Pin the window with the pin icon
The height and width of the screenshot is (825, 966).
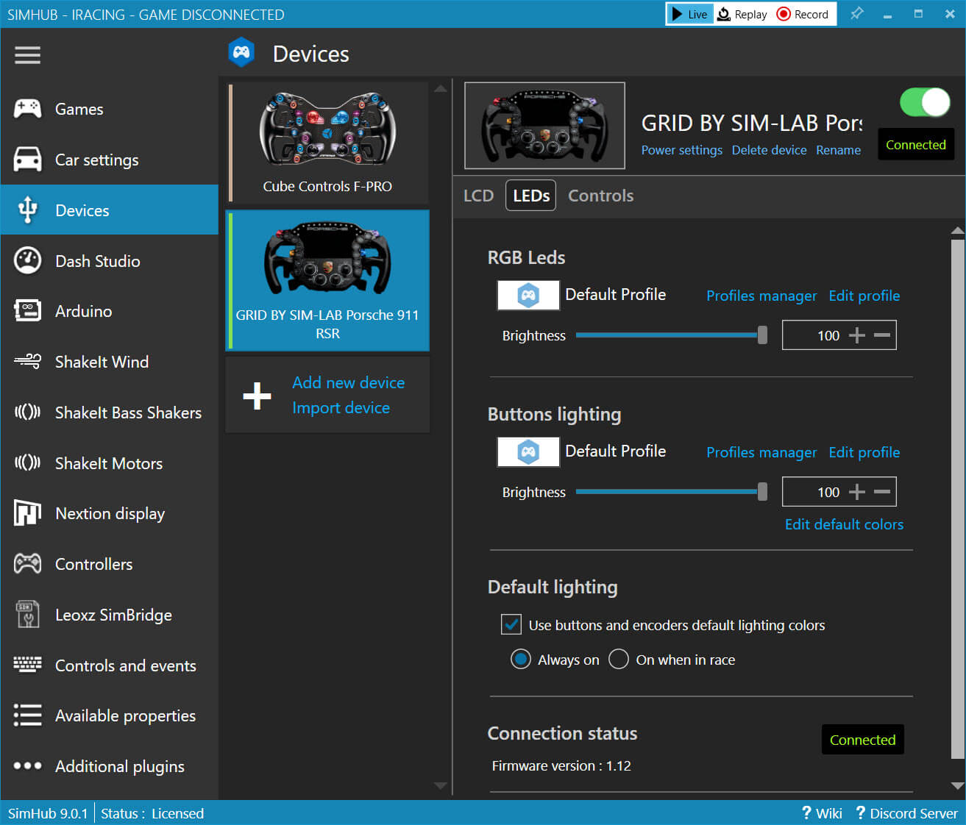pos(856,14)
